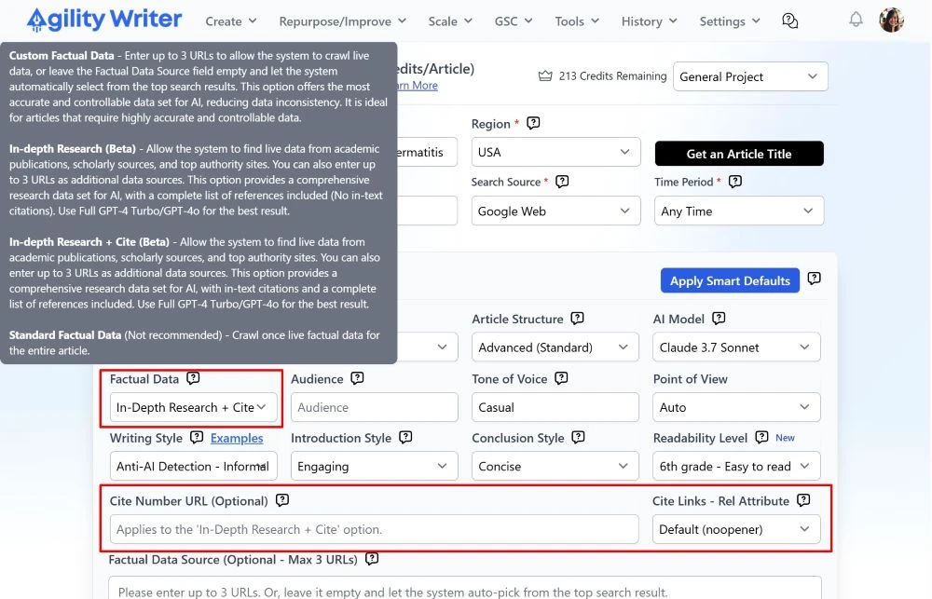Click the help icon next to Cite Links Rel Attribute
This screenshot has width=932, height=599.
pyautogui.click(x=803, y=500)
